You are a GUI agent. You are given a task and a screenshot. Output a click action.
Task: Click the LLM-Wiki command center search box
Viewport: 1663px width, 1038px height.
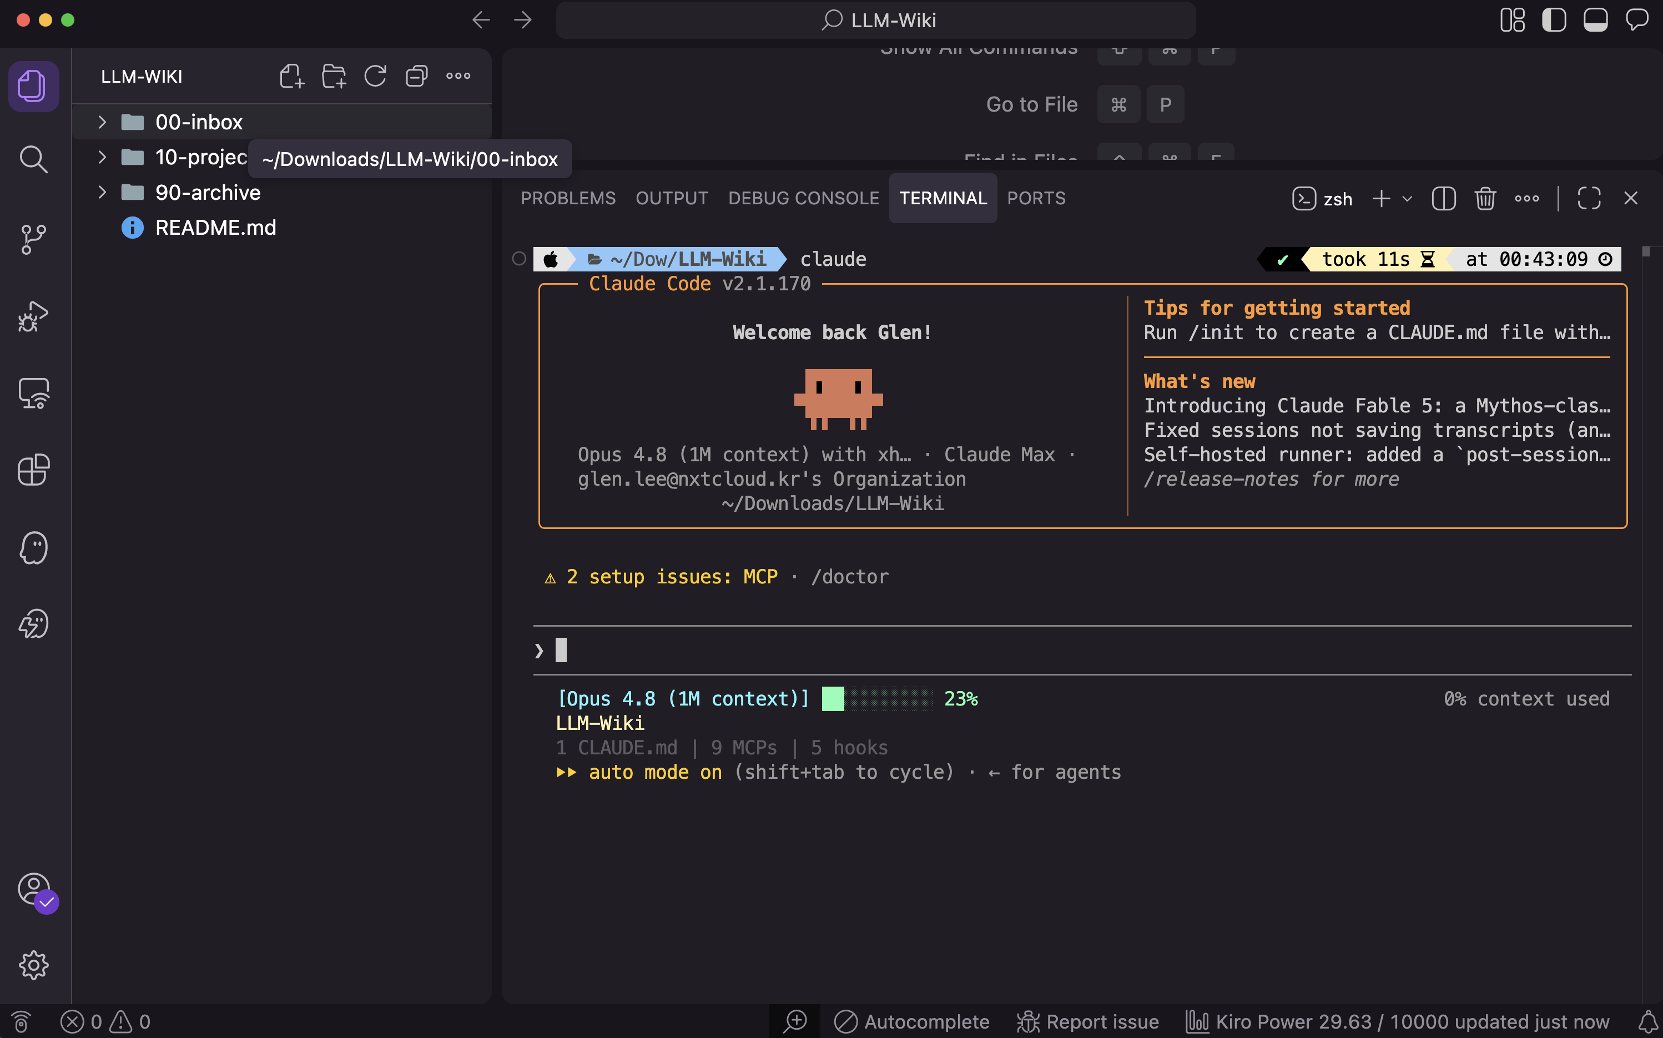[x=876, y=20]
